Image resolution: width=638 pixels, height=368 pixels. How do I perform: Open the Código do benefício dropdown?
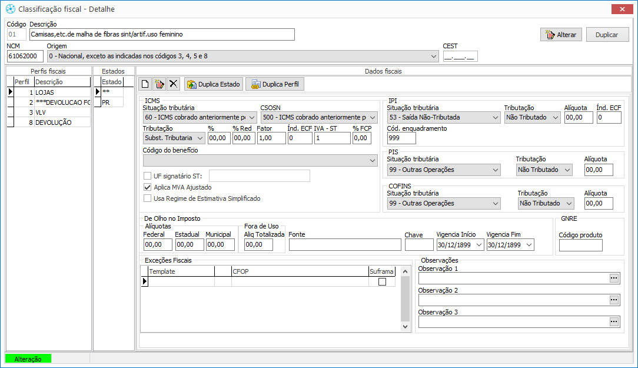click(x=373, y=160)
